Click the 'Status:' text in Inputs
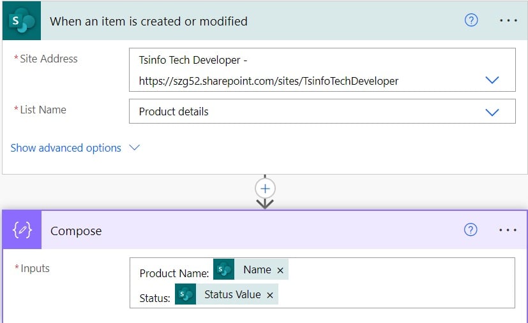 pyautogui.click(x=155, y=298)
